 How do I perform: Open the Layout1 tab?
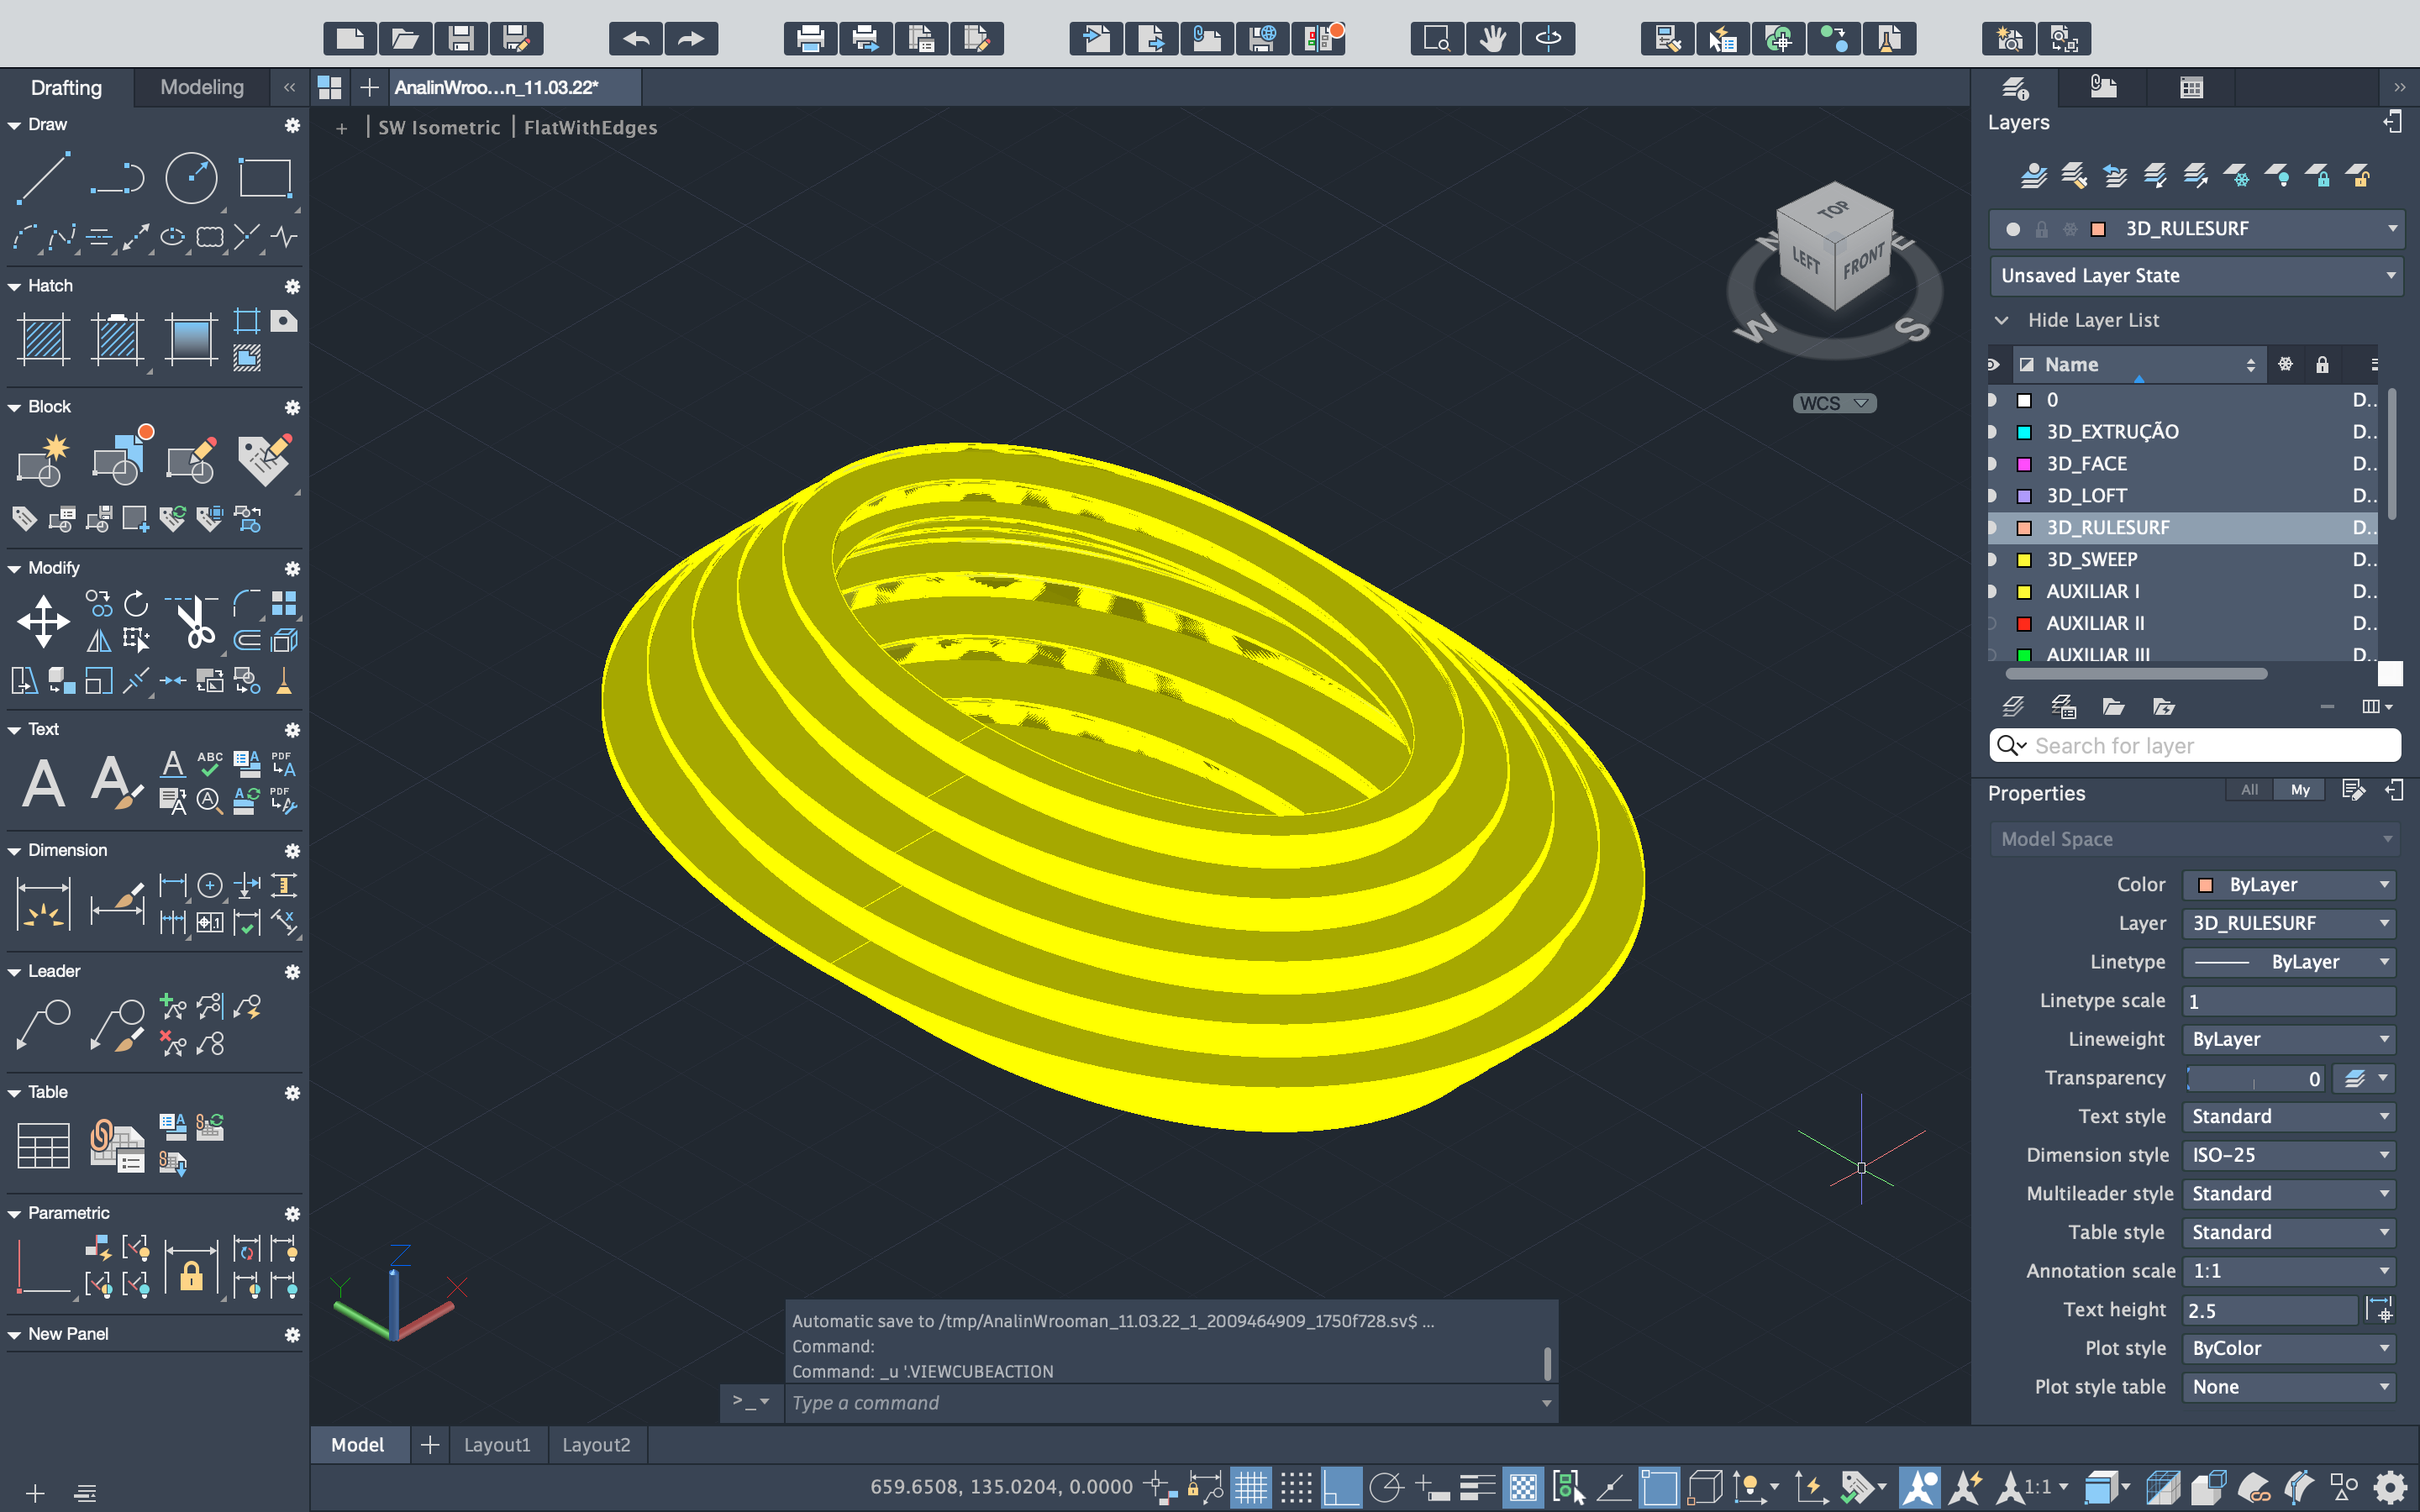pos(497,1445)
